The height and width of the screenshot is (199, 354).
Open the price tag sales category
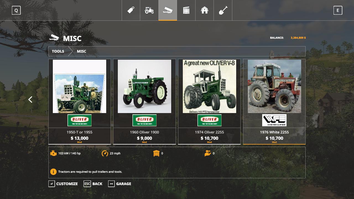(131, 10)
